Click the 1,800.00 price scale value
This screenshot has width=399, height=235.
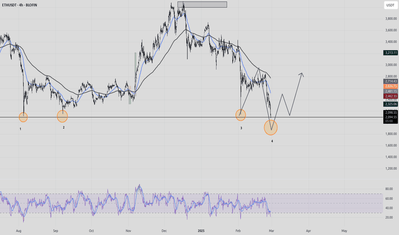(391, 134)
